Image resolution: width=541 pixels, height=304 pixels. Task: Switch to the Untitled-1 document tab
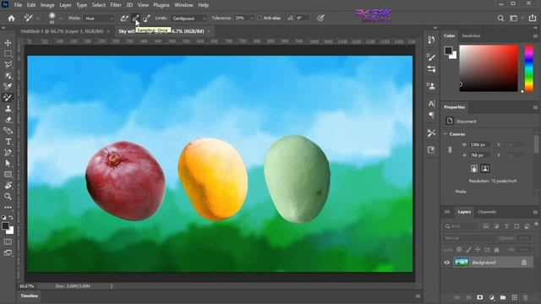tap(62, 31)
